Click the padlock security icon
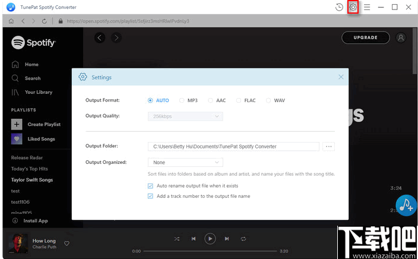 pyautogui.click(x=61, y=21)
